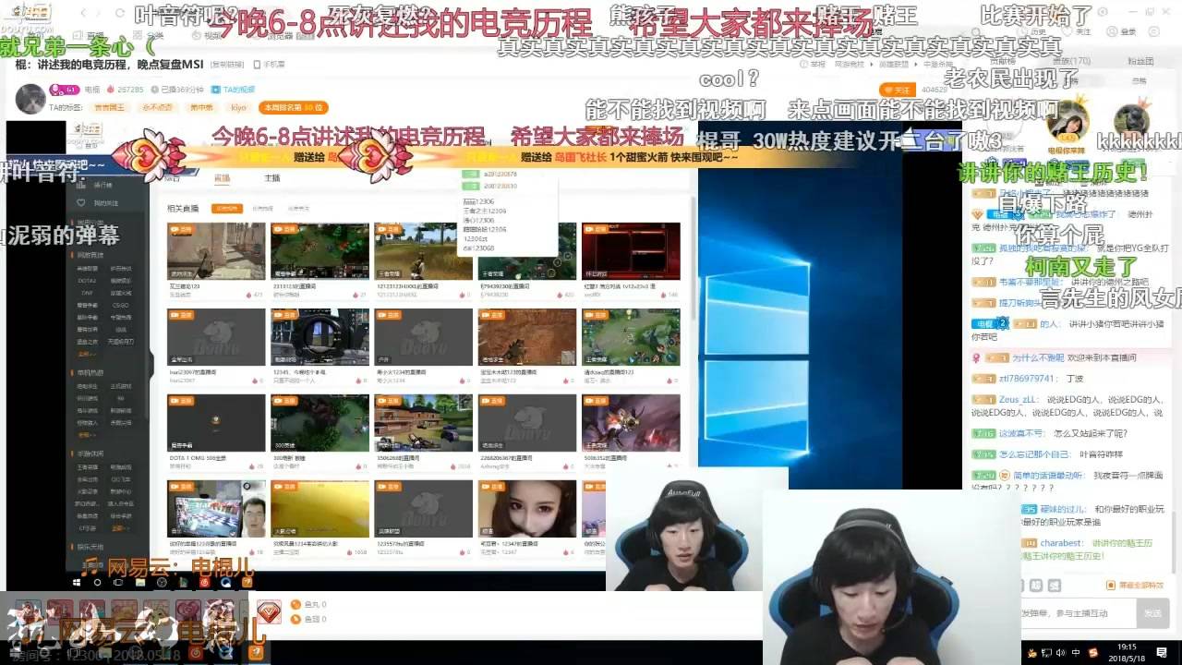Click the 鱼丸 0 balance icon
1182x665 pixels.
click(x=295, y=604)
